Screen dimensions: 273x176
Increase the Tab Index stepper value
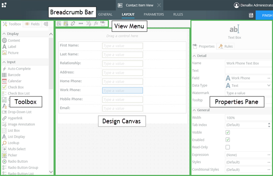pos(269,124)
